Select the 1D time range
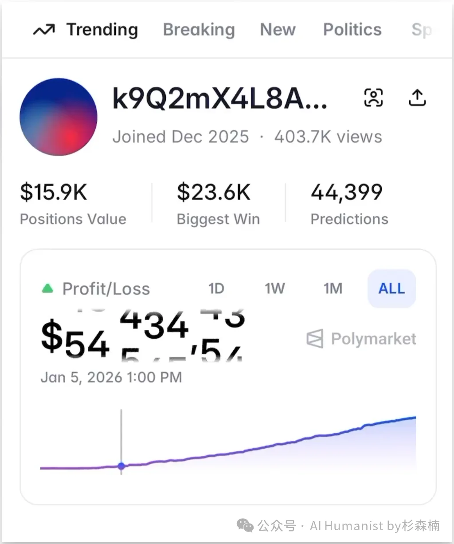This screenshot has height=544, width=454. point(216,289)
